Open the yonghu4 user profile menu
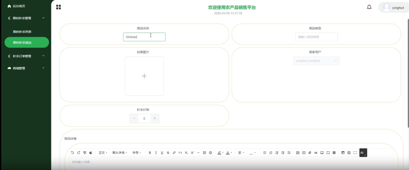This screenshot has width=409, height=170. coord(393,8)
